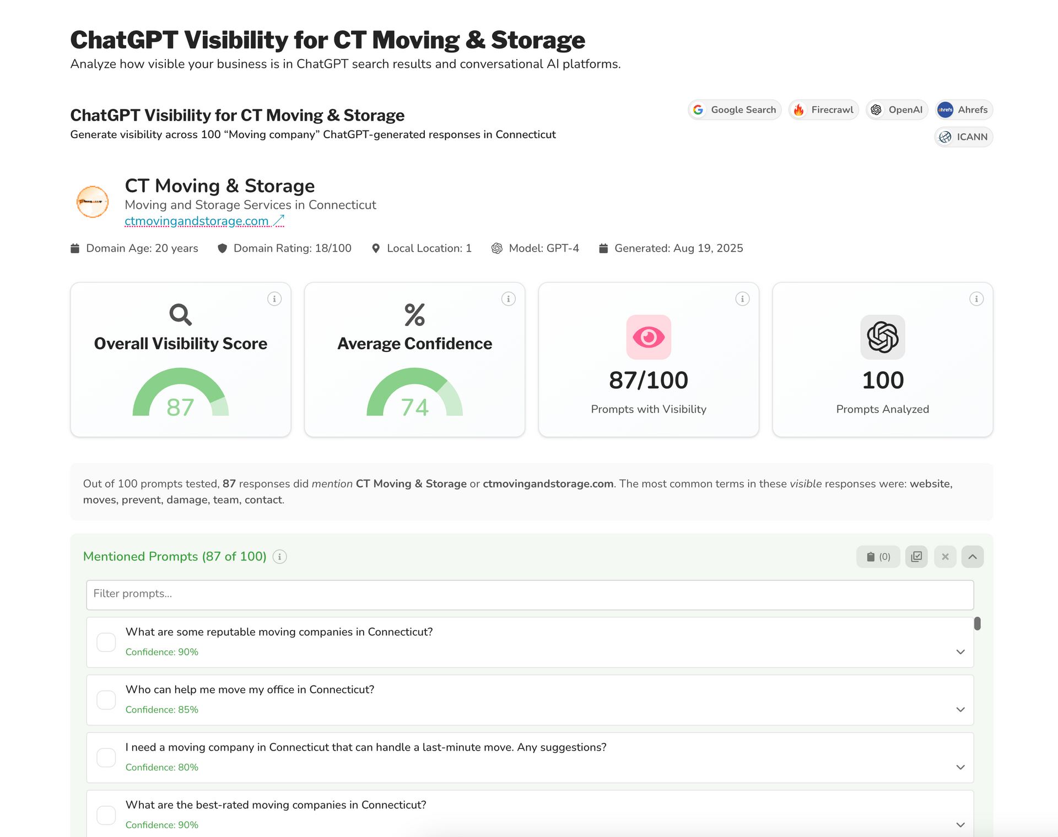
Task: Click the X clear-selection icon button
Action: click(945, 557)
